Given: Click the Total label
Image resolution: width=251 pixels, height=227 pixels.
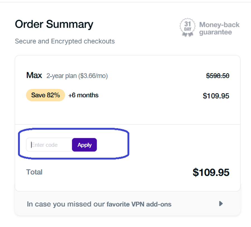Looking at the screenshot, I should 34,172.
